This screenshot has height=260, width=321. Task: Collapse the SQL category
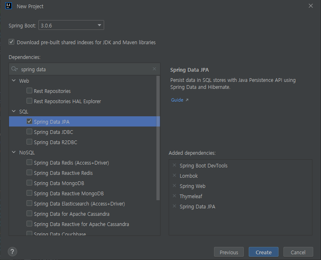click(x=14, y=111)
